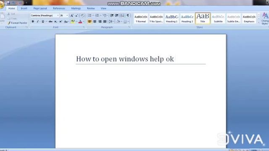This screenshot has height=151, width=269.
Task: Toggle strikethrough formatting
Action: (x=50, y=21)
